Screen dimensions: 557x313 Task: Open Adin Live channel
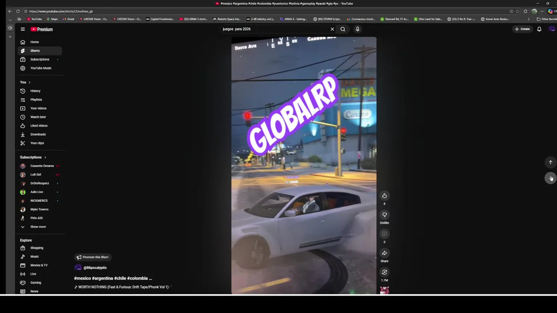click(40, 192)
